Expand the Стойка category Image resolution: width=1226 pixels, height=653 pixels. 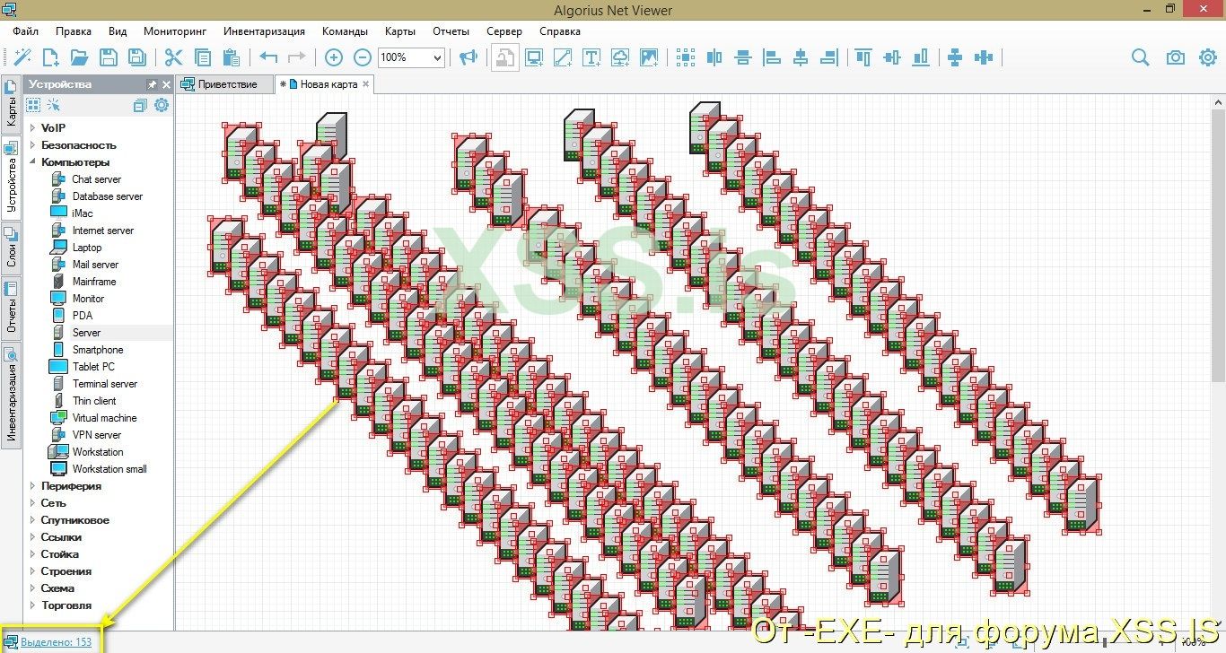click(33, 554)
